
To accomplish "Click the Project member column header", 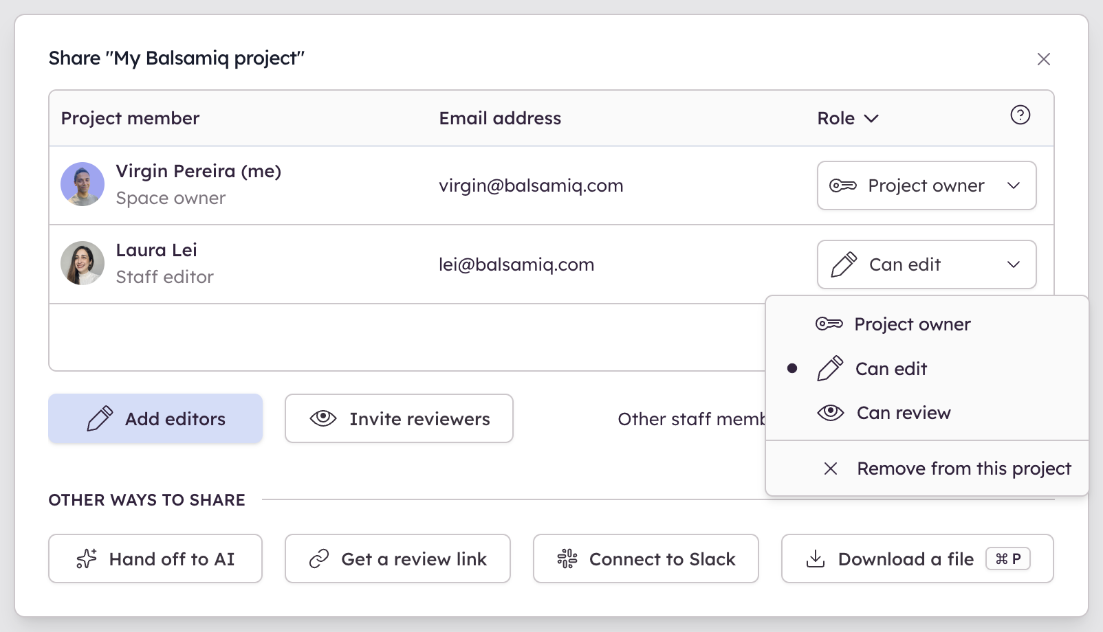I will tap(130, 118).
